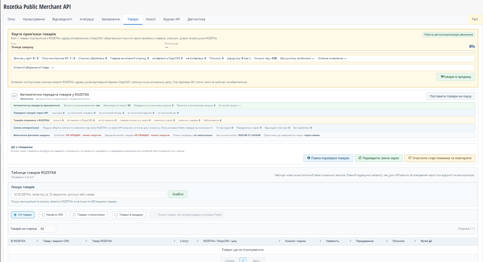Click the play icon in 'Повна перевірка товарів'
The width and height of the screenshot is (483, 262).
tap(309, 158)
